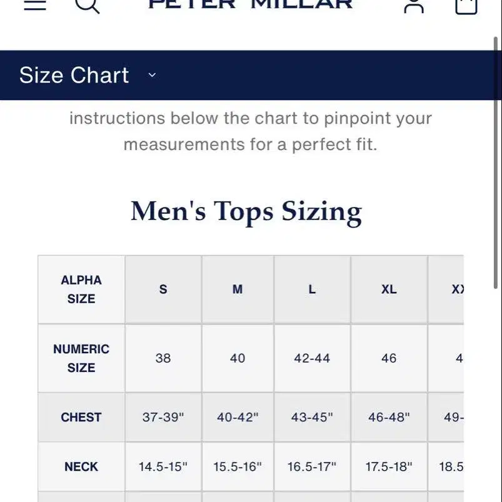Click the NECK row label
The width and height of the screenshot is (502, 502).
click(81, 467)
